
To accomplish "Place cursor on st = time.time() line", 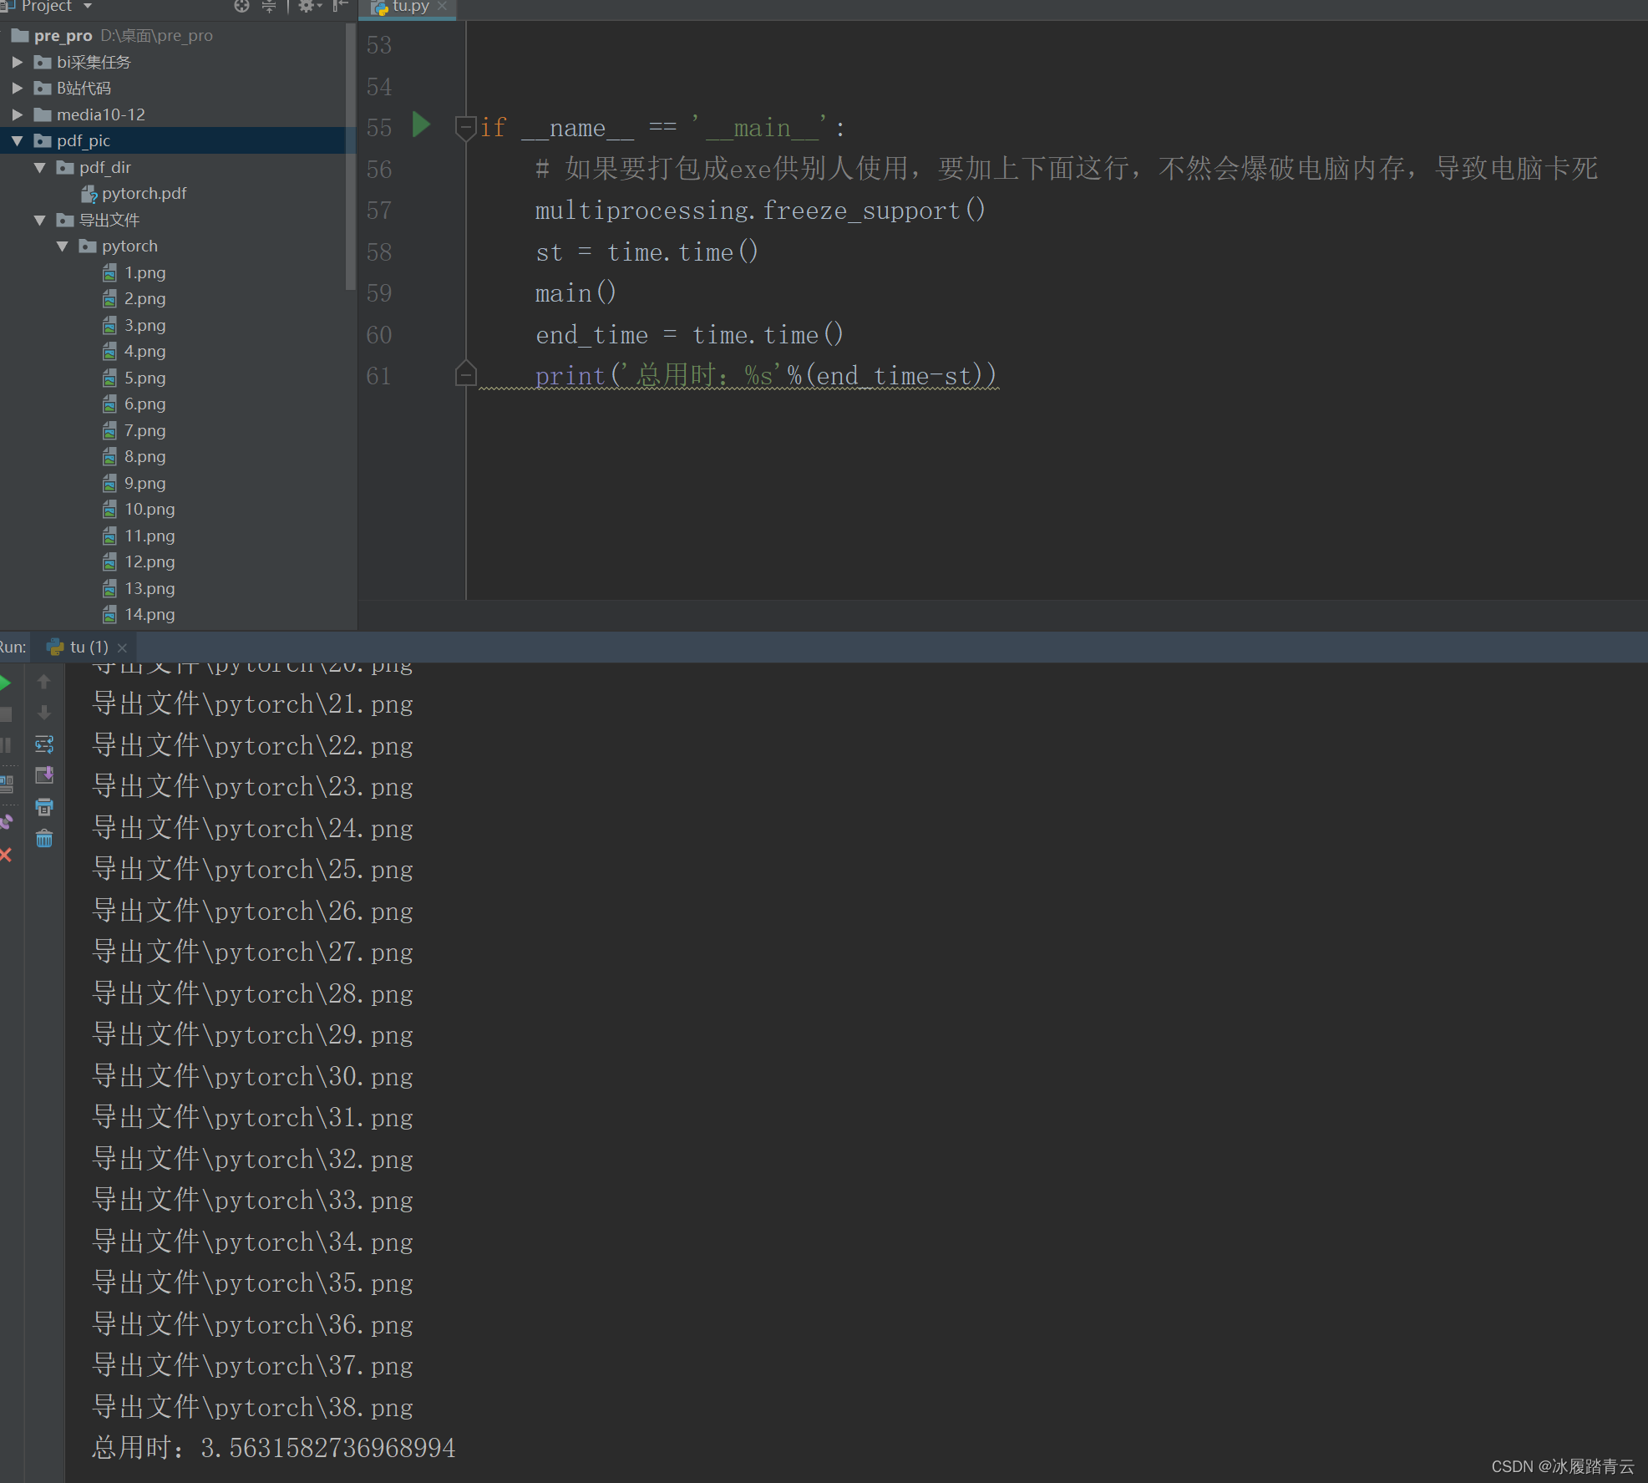I will click(647, 252).
